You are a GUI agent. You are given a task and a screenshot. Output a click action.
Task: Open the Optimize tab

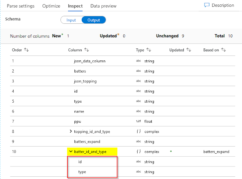coord(51,6)
